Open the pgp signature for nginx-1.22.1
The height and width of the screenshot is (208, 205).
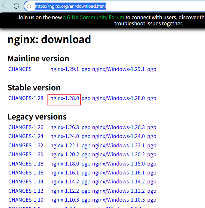(x=86, y=146)
